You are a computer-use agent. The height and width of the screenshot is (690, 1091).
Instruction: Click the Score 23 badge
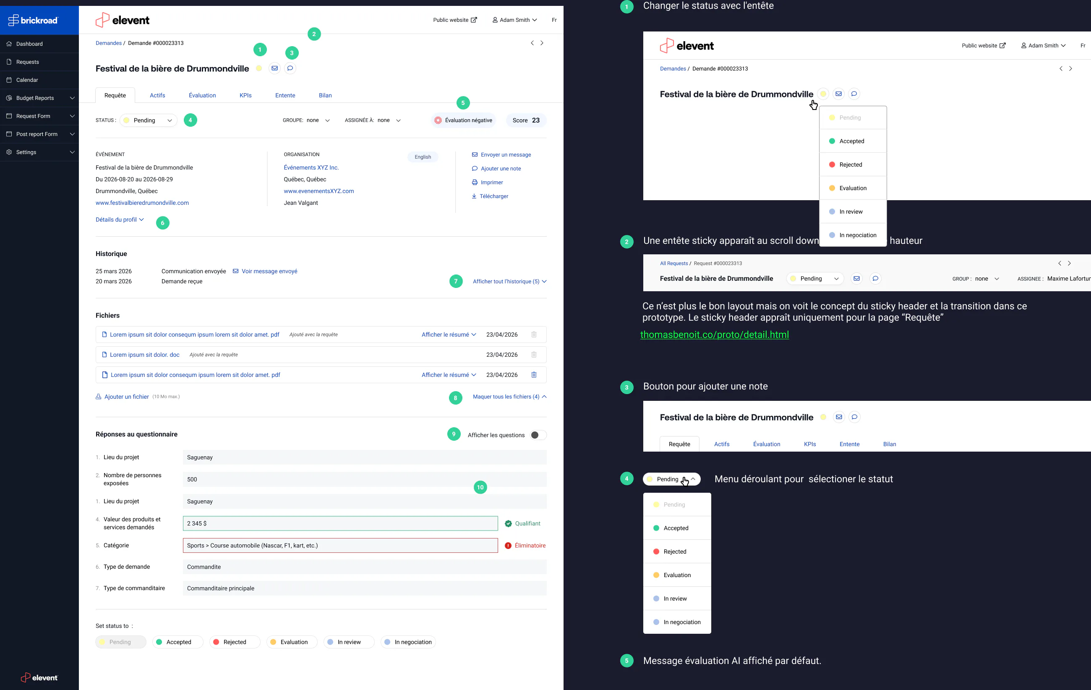pyautogui.click(x=526, y=120)
